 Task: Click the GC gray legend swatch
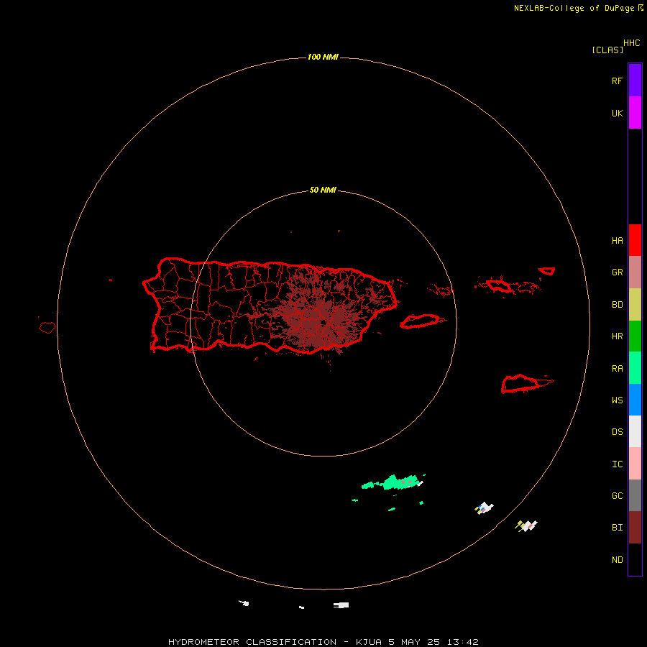click(x=635, y=495)
